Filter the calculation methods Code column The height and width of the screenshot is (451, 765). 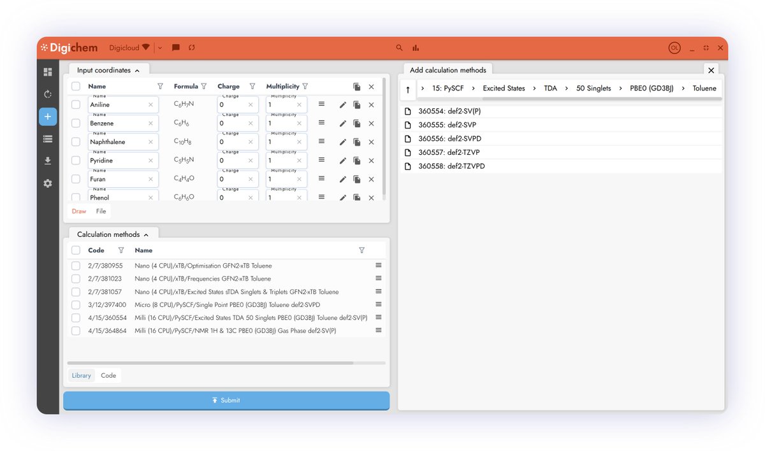pos(121,250)
